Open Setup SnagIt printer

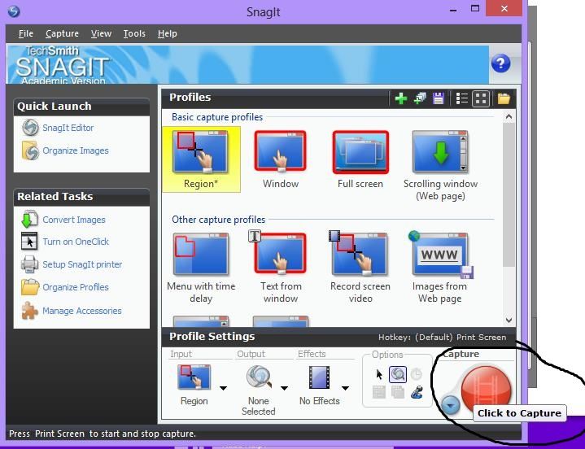[x=82, y=264]
